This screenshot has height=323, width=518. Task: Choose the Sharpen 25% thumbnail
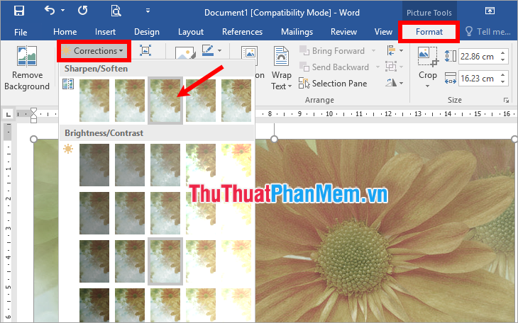201,101
